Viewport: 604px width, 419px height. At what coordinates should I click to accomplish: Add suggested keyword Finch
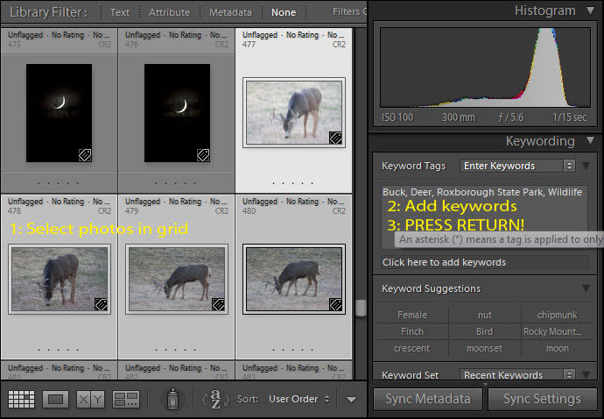click(412, 331)
